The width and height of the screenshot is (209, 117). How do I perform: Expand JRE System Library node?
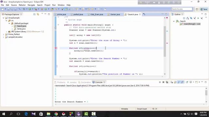(x=6, y=32)
